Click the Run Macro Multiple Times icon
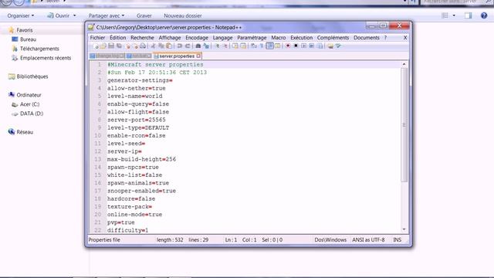 tap(312, 46)
